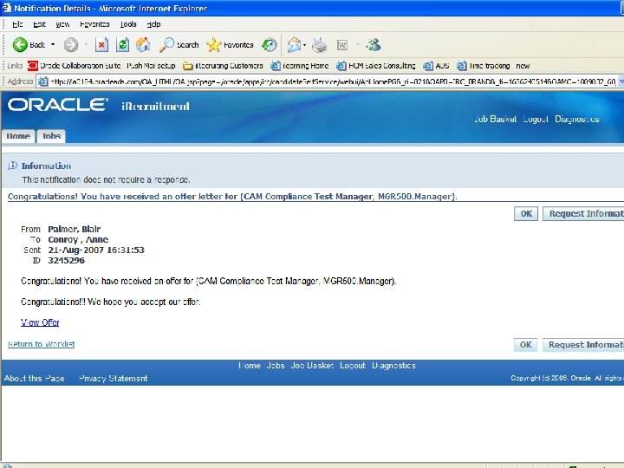Open the Help menu

[153, 24]
